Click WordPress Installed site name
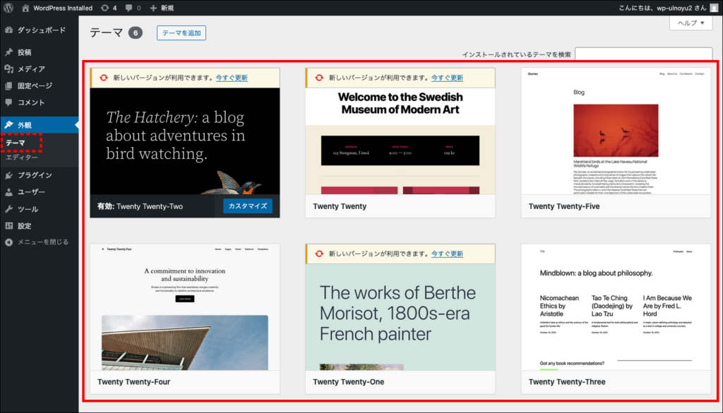Image resolution: width=723 pixels, height=413 pixels. pyautogui.click(x=63, y=8)
